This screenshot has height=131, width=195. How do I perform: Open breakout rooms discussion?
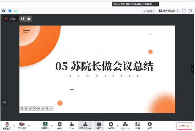click(125, 126)
